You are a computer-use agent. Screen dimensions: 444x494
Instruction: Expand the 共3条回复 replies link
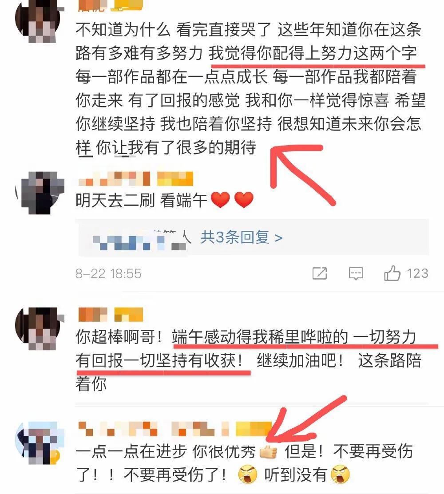pyautogui.click(x=242, y=237)
